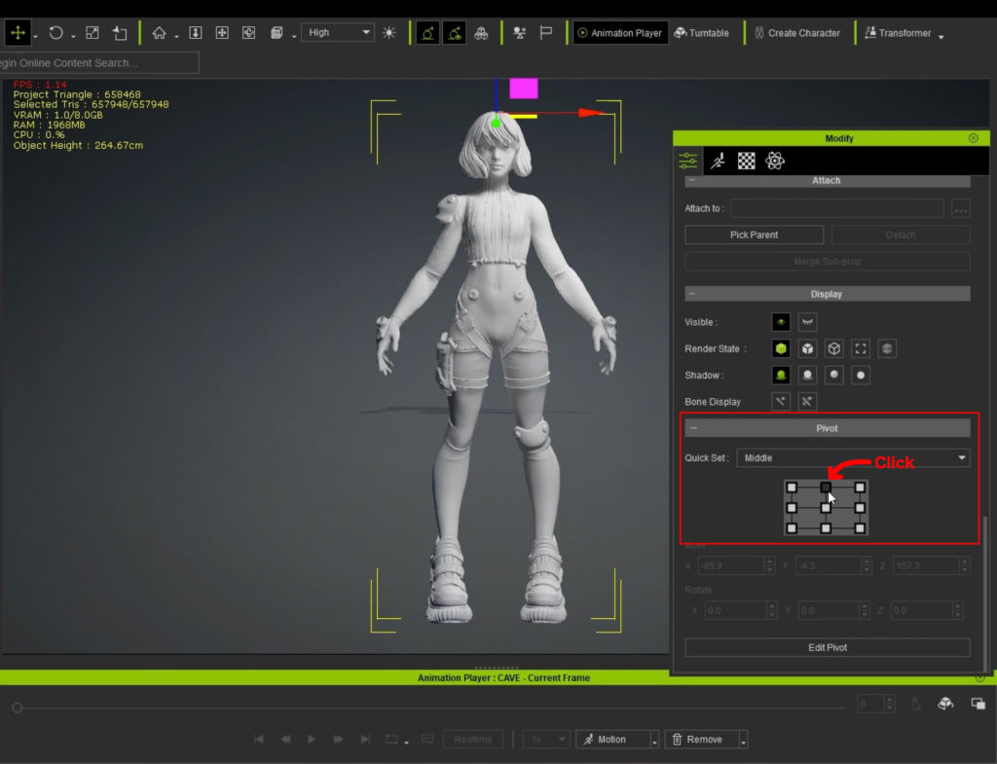Screen dimensions: 997x764
Task: Open the checkerboard Material tab
Action: 746,162
